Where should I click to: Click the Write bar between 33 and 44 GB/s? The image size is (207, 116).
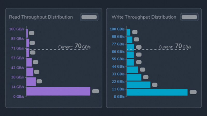132,70
